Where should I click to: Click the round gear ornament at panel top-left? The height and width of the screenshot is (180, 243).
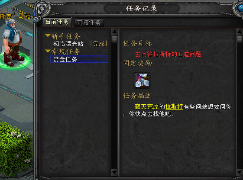pos(42,9)
